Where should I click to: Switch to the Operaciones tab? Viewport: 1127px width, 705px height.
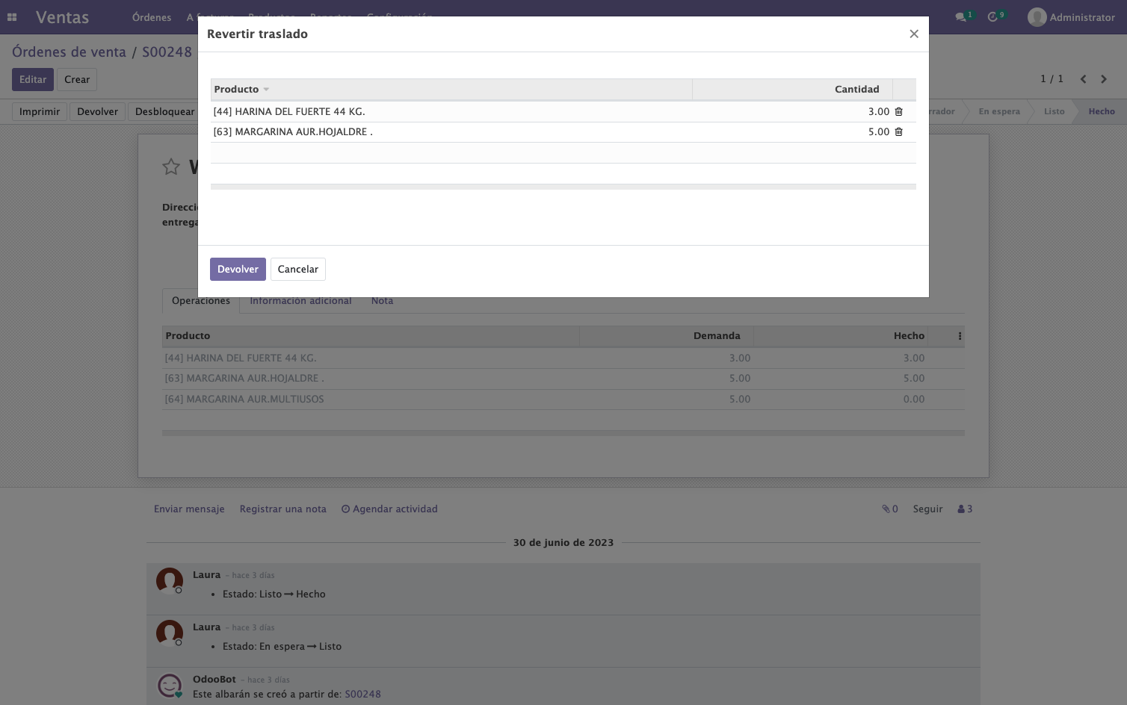201,301
